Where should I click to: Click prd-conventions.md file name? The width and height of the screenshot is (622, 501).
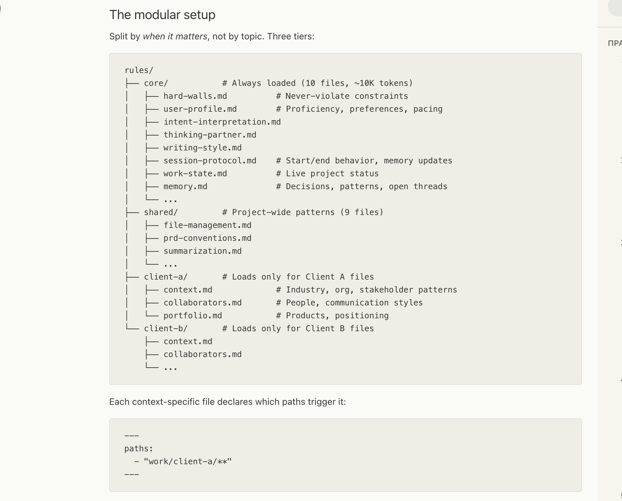(207, 238)
